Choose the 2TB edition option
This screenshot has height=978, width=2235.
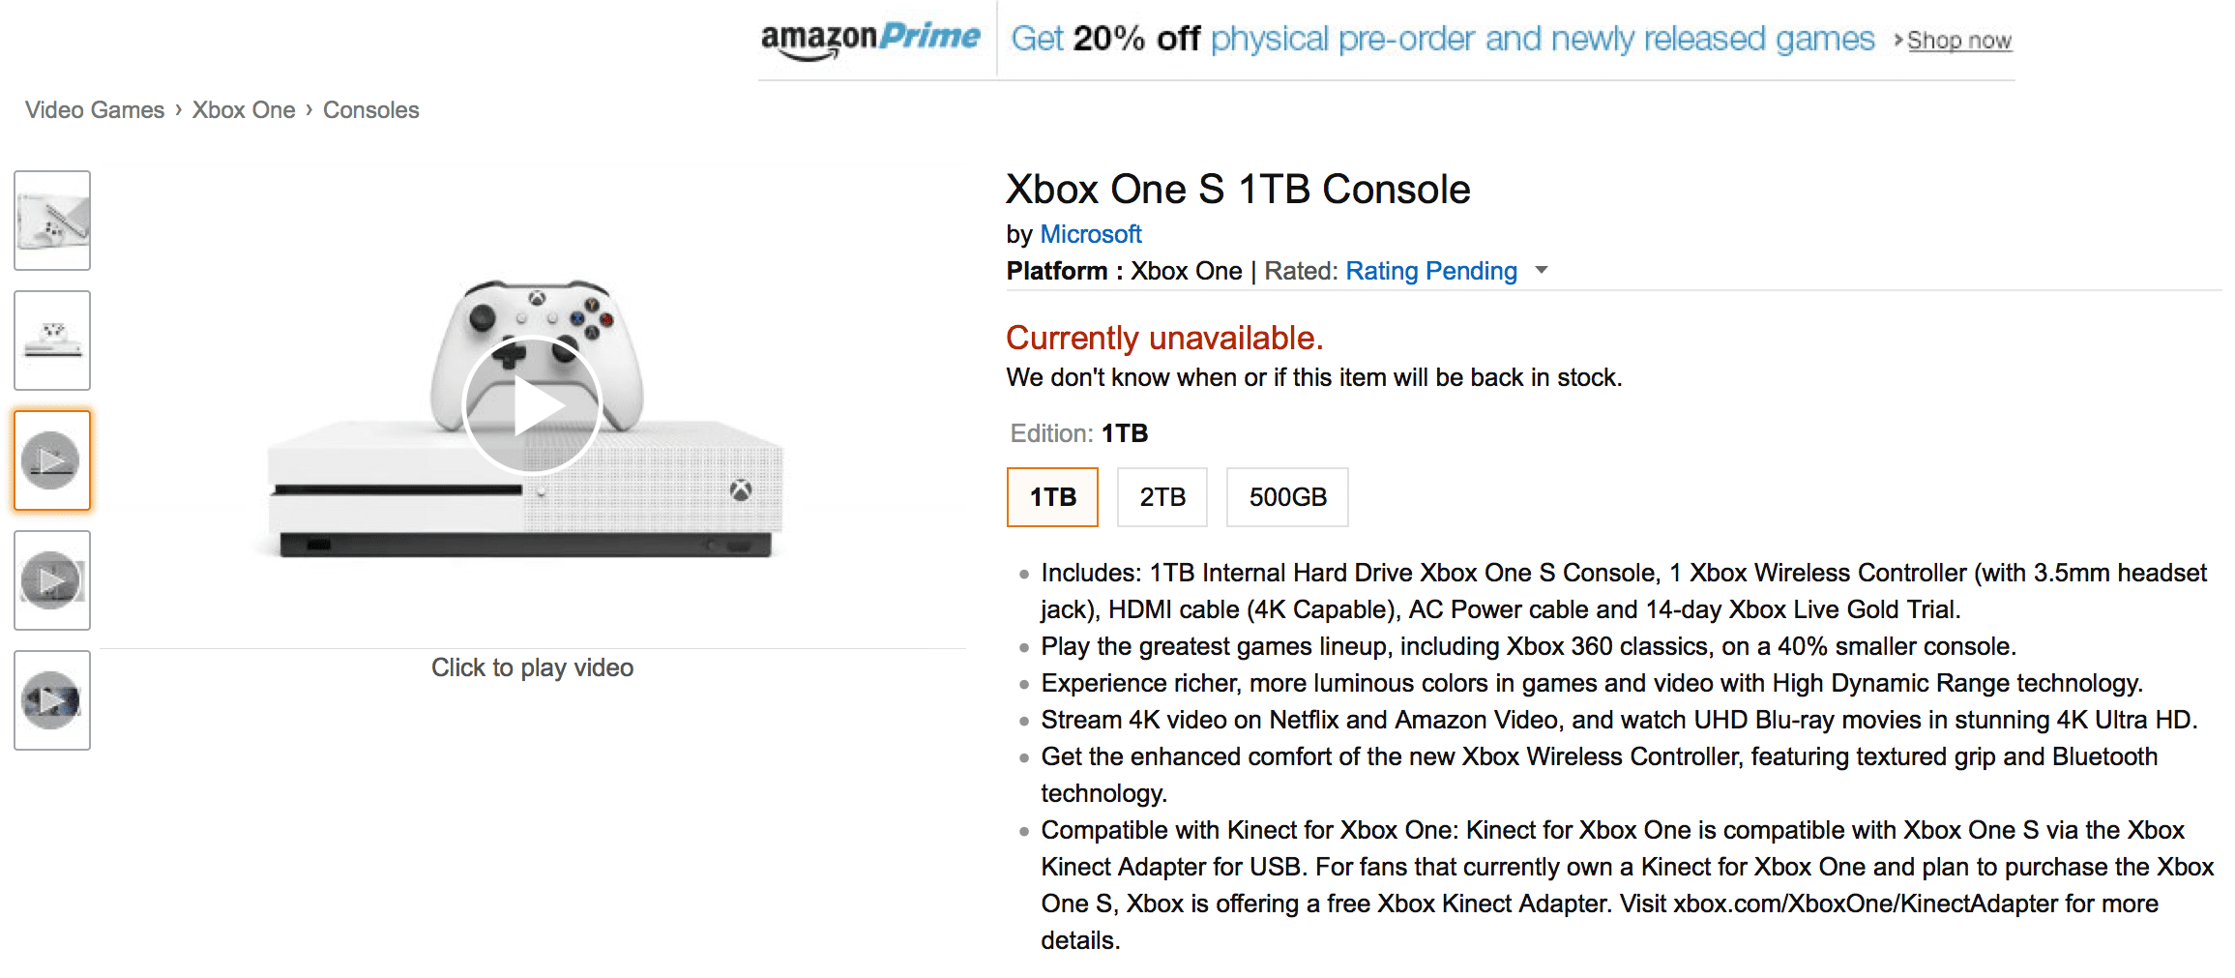[x=1162, y=497]
